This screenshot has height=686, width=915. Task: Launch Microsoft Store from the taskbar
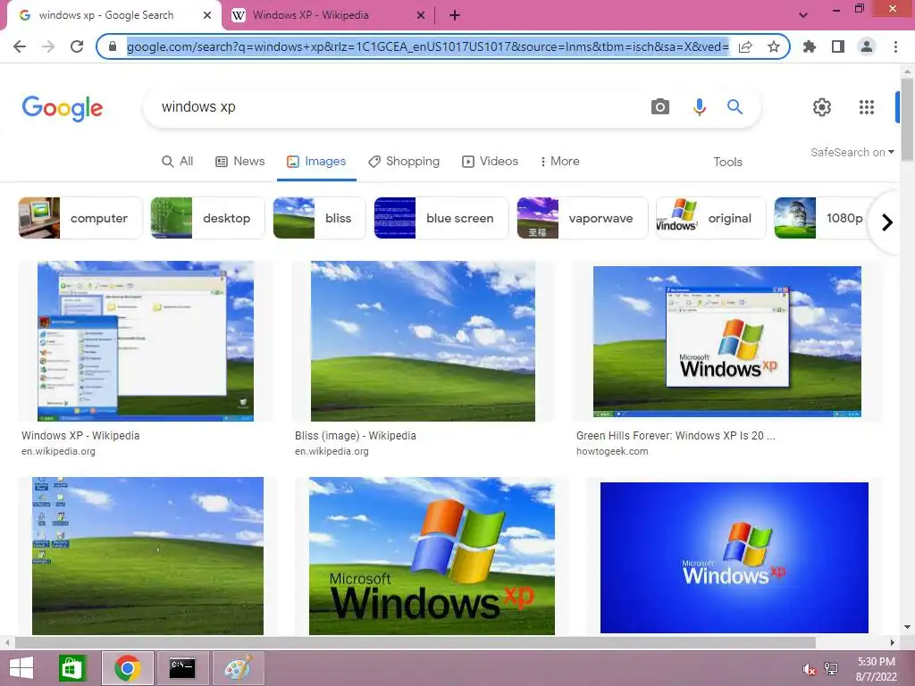71,668
